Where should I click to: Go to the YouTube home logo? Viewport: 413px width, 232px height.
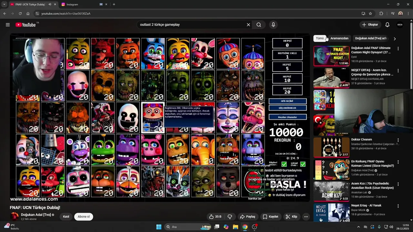25,25
